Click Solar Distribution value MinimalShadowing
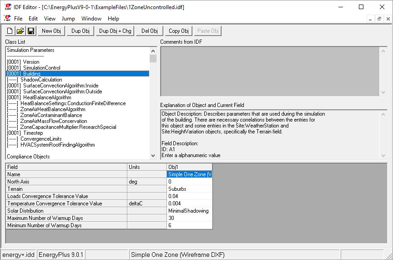This screenshot has width=393, height=260. coord(190,211)
